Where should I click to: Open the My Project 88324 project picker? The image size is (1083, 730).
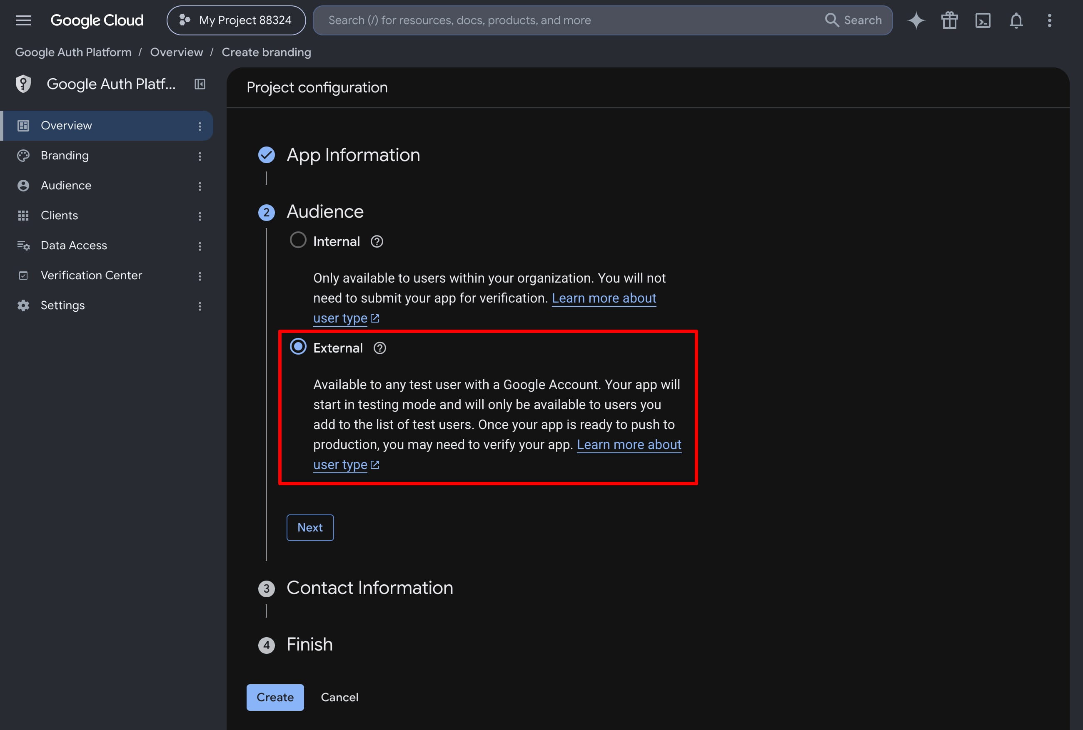click(x=236, y=20)
